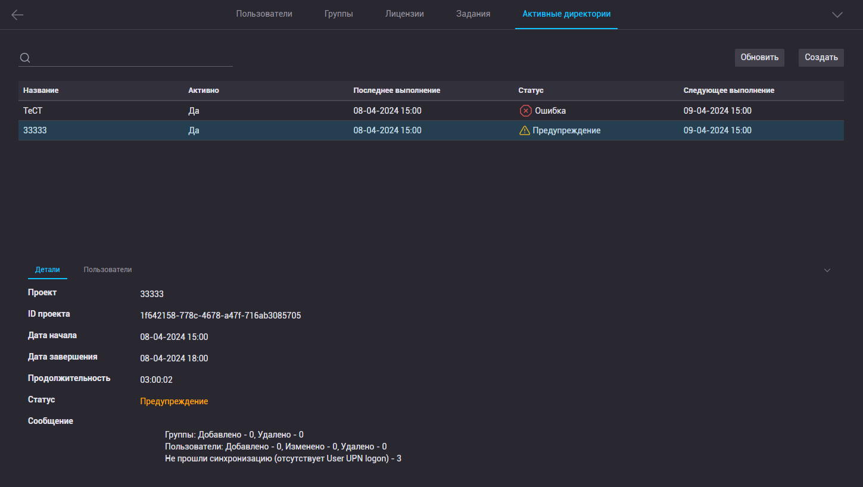This screenshot has height=487, width=863.
Task: Click Да in the ТеСТ row
Action: tap(194, 111)
